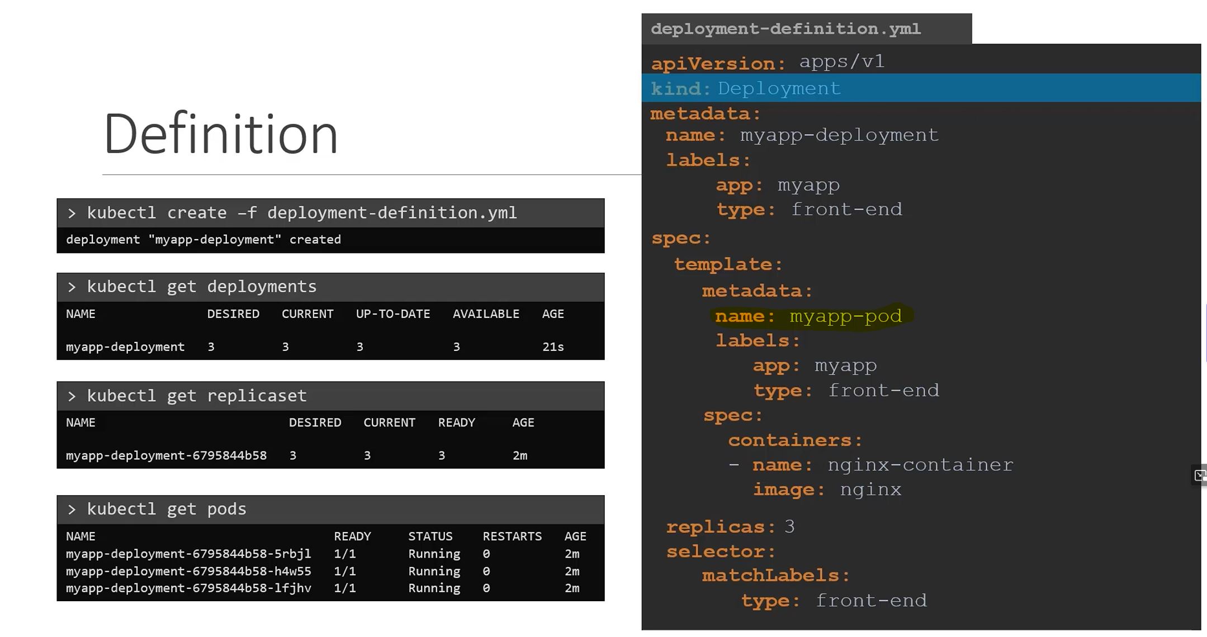Image resolution: width=1207 pixels, height=637 pixels.
Task: Click the kubectl get replicaset command
Action: (197, 396)
